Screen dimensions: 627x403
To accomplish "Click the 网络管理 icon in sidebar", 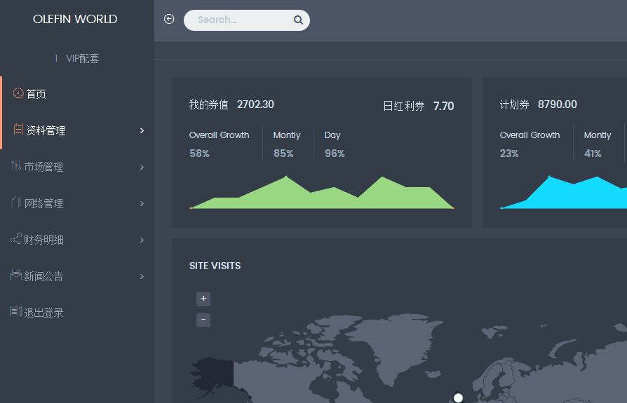I will coord(16,202).
